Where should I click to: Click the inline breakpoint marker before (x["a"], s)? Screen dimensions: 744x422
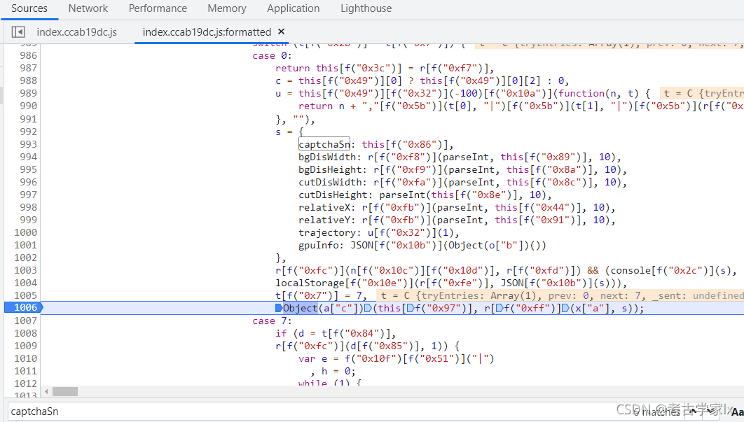click(565, 308)
